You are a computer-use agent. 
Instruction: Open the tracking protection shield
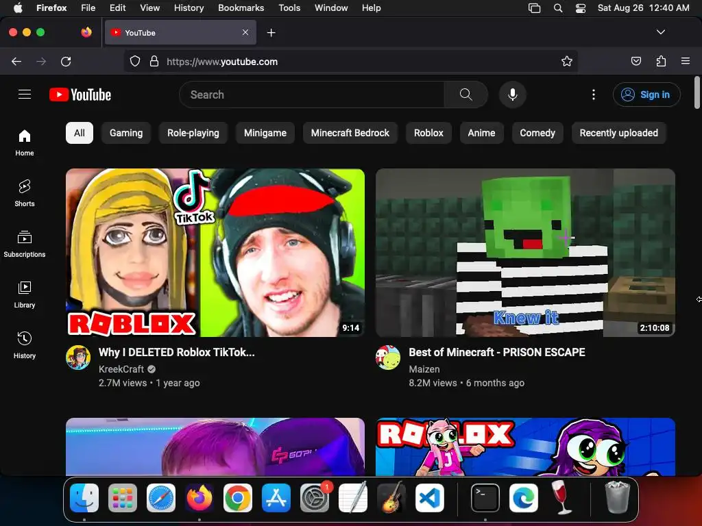[x=135, y=61]
